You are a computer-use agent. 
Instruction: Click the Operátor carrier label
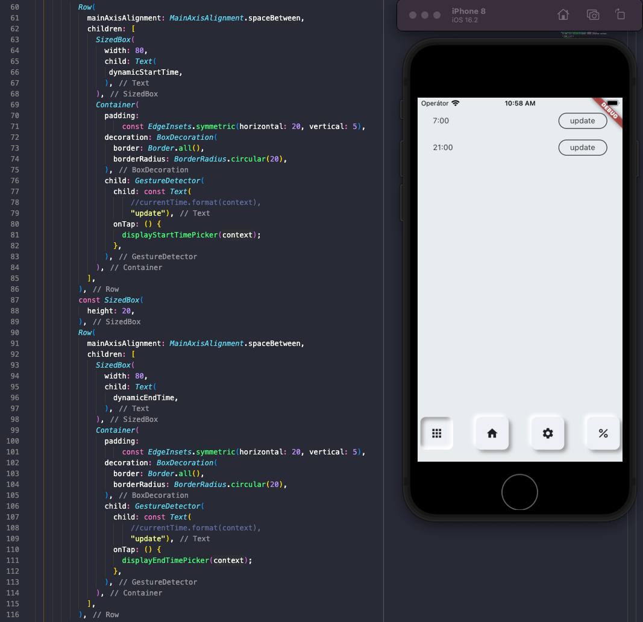click(435, 103)
